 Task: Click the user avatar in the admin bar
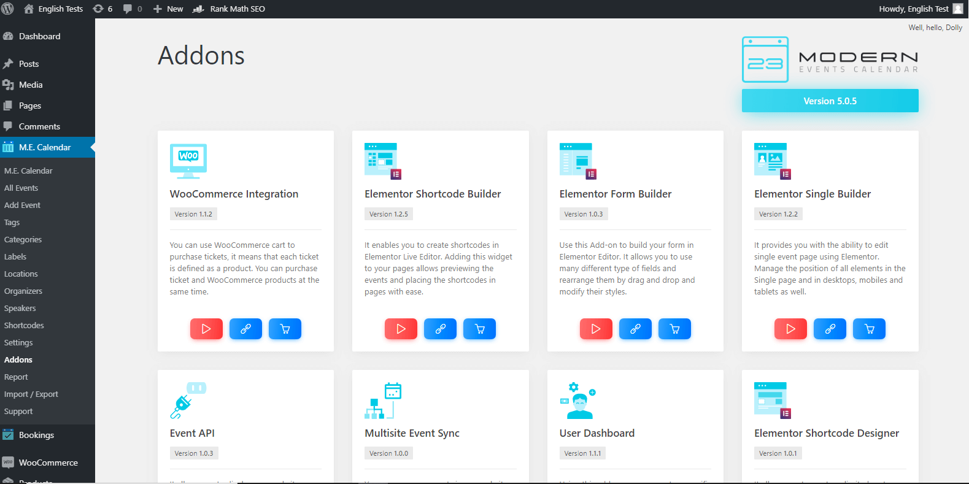tap(957, 9)
